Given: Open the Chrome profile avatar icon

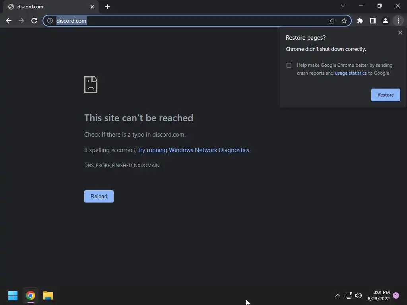Looking at the screenshot, I should click(386, 21).
